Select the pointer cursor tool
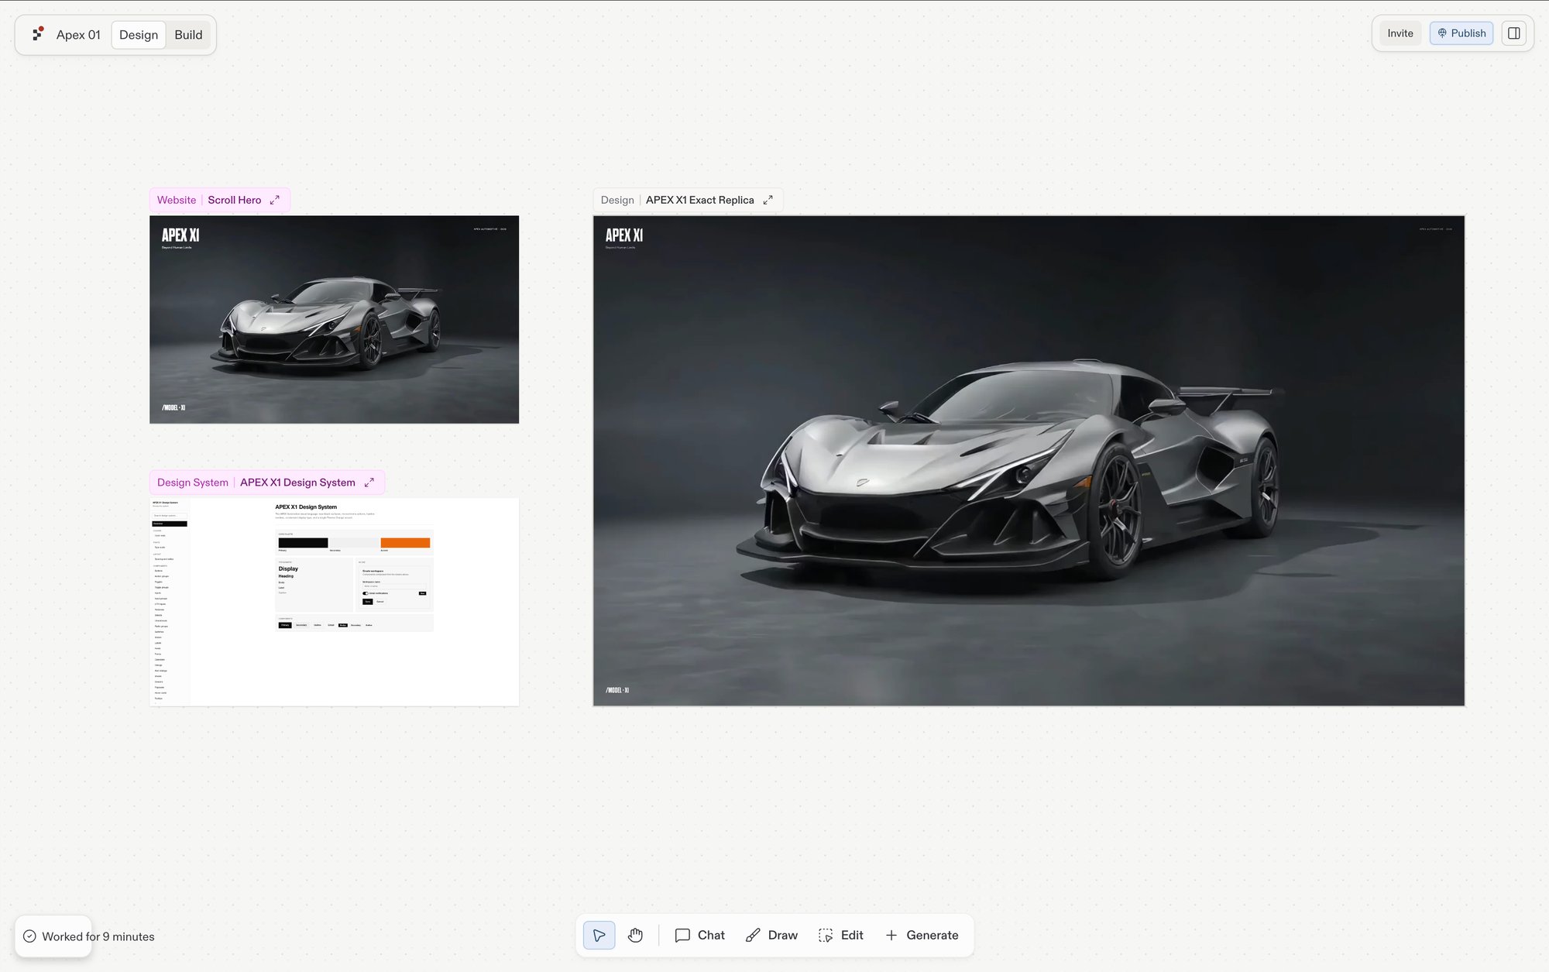1549x972 pixels. pos(599,936)
